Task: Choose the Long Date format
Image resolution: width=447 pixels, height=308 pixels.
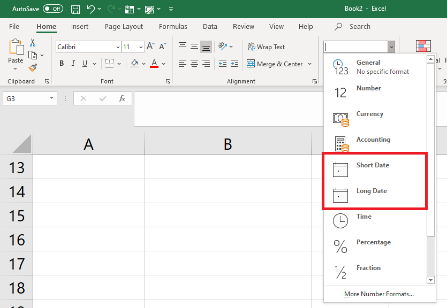Action: coord(375,195)
